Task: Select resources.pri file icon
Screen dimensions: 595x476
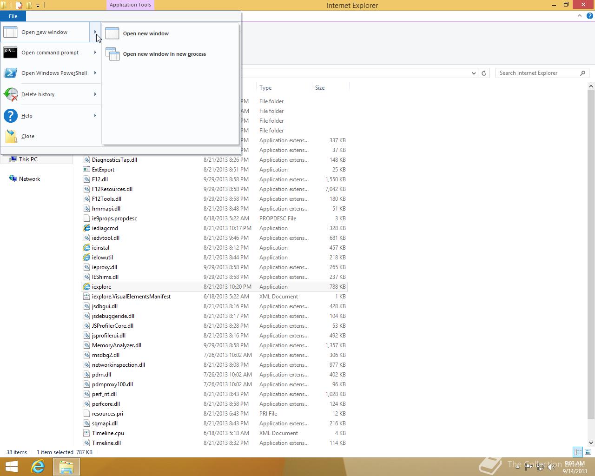Action: point(86,414)
